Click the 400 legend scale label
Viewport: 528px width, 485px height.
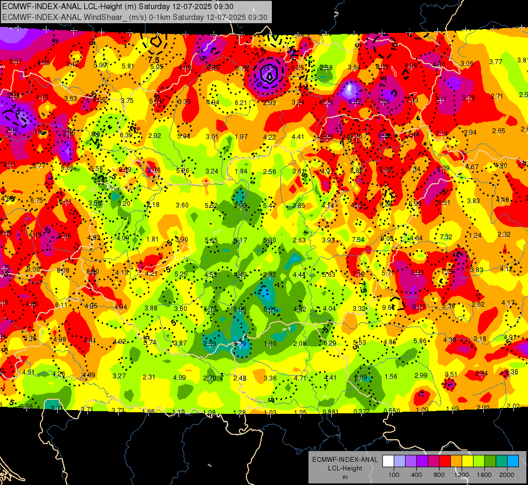point(416,475)
